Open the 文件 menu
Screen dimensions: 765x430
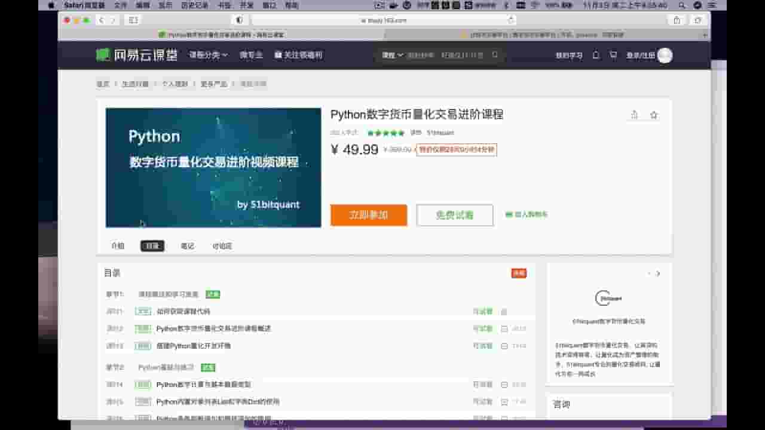pyautogui.click(x=120, y=5)
